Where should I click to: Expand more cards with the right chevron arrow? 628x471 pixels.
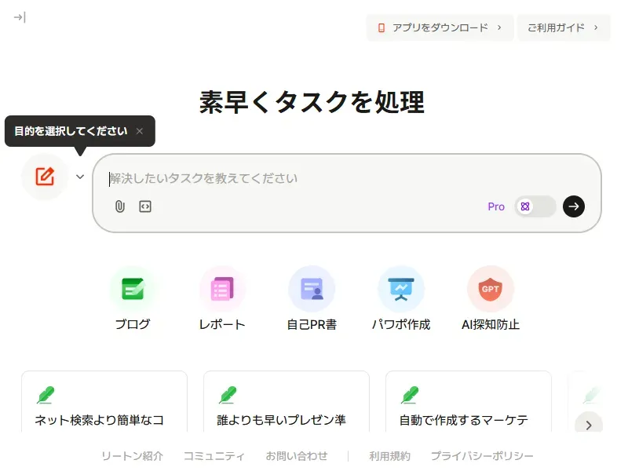point(588,425)
